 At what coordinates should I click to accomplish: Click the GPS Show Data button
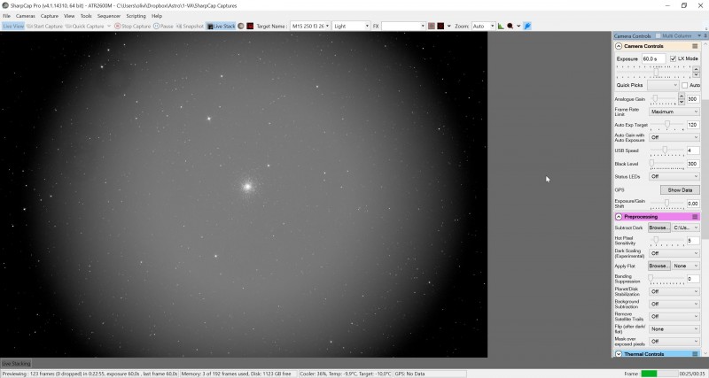coord(680,189)
